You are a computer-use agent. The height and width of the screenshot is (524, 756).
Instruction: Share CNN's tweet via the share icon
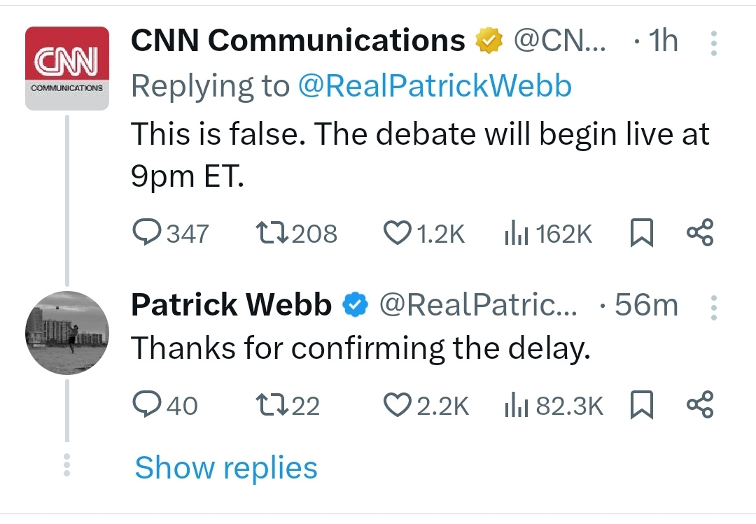[x=699, y=233]
